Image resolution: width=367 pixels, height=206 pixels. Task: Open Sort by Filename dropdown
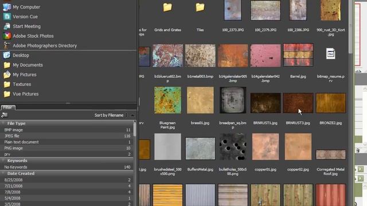[111, 115]
